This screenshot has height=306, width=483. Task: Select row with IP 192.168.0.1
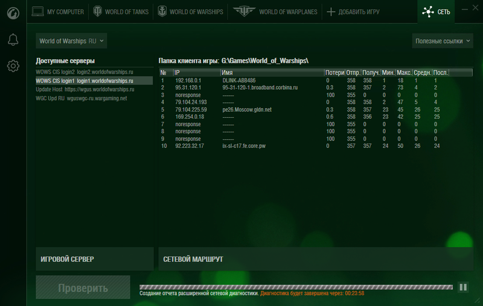tap(316, 80)
